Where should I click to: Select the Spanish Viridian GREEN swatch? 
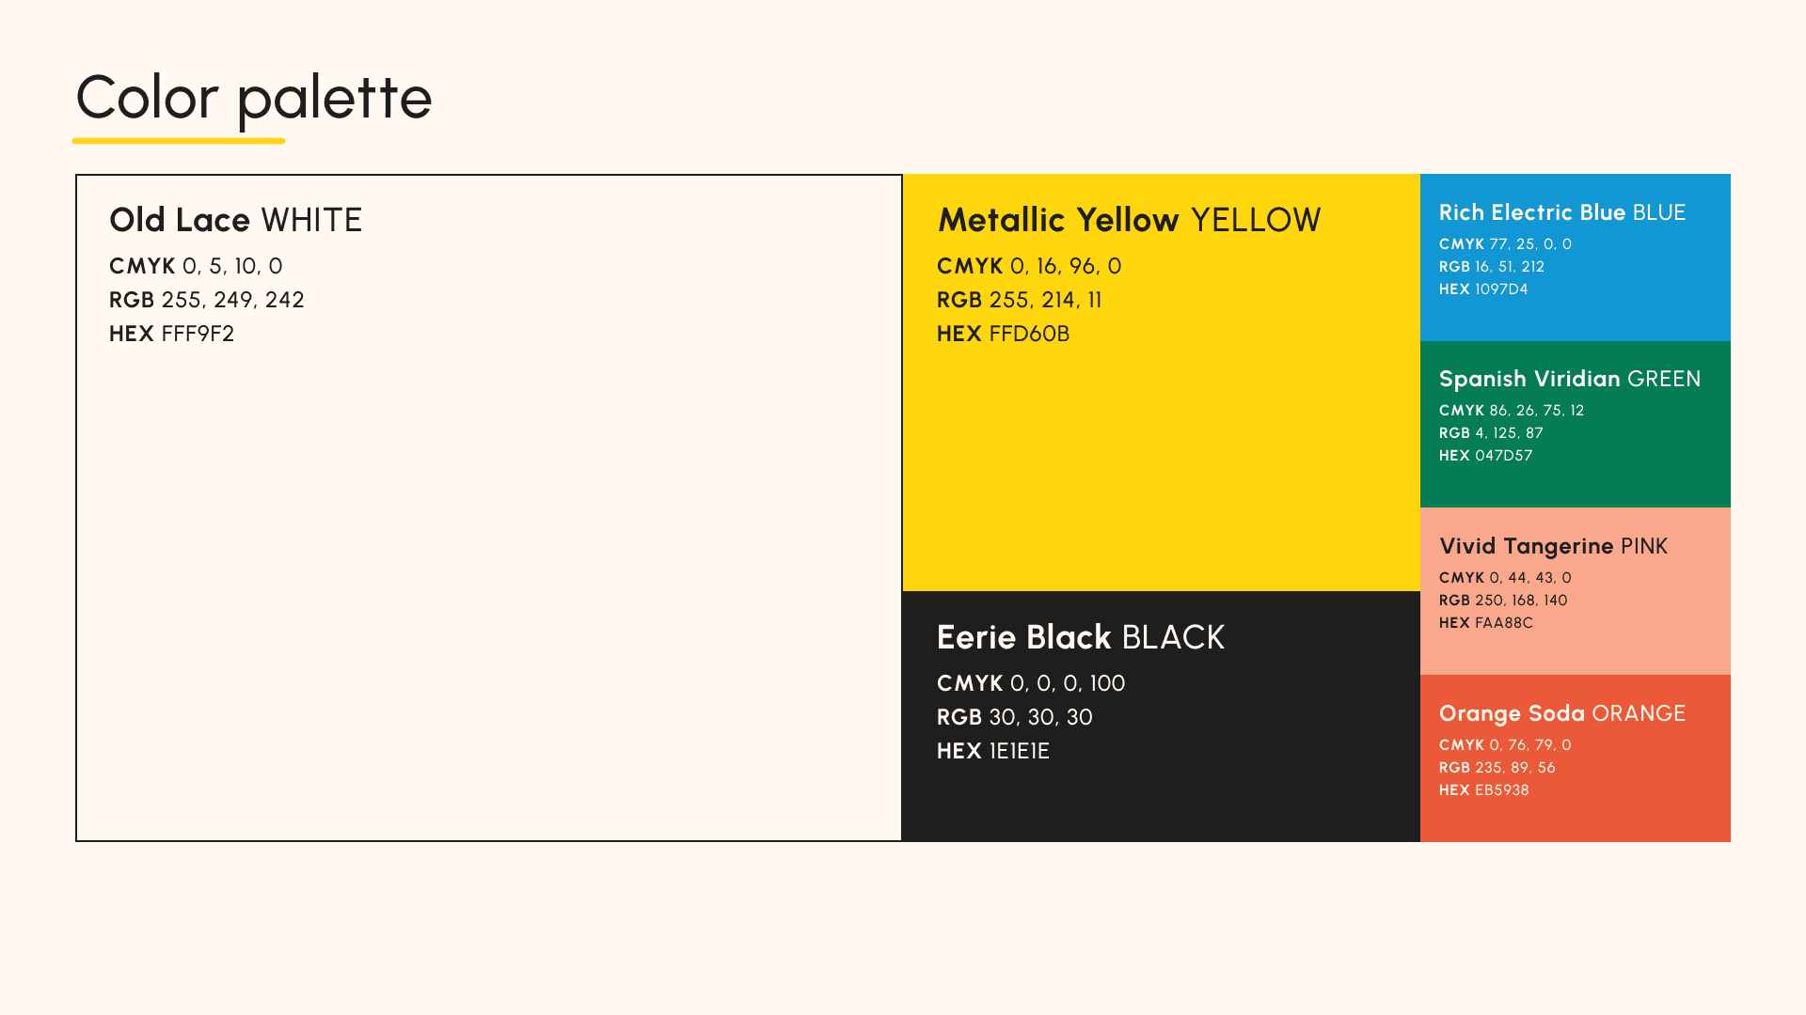pos(1576,424)
